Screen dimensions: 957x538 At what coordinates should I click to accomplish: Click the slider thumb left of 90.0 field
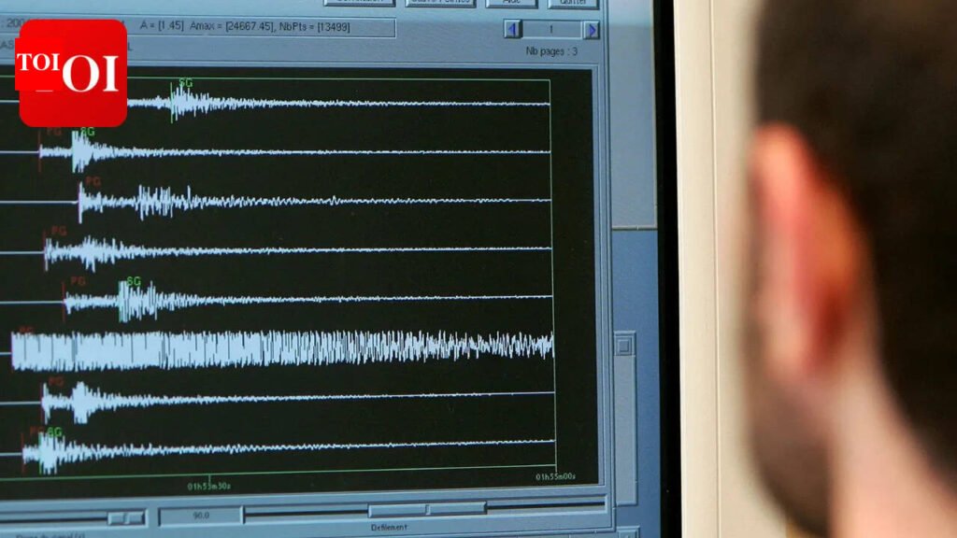pyautogui.click(x=126, y=517)
